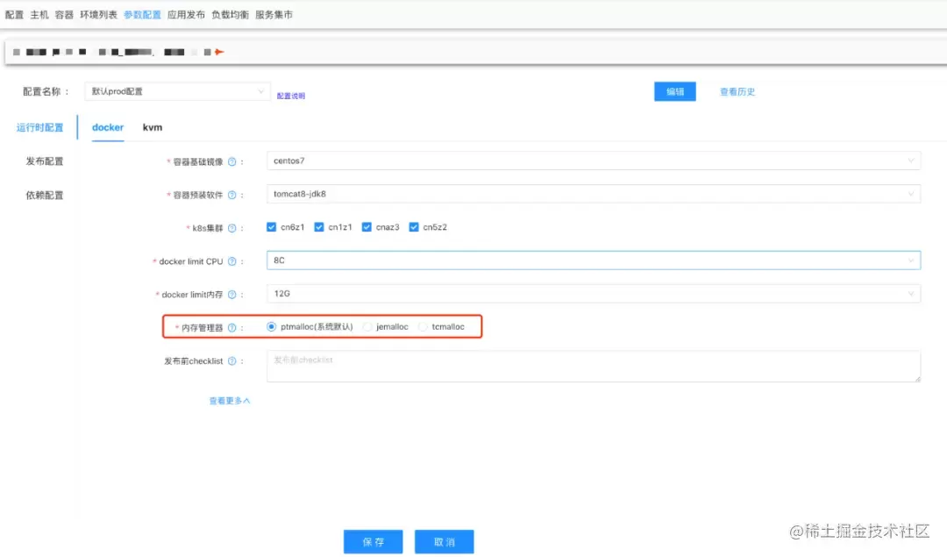Switch to the kvm tab

tap(153, 127)
